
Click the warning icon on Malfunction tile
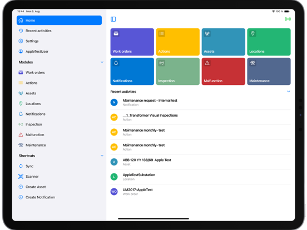click(207, 63)
